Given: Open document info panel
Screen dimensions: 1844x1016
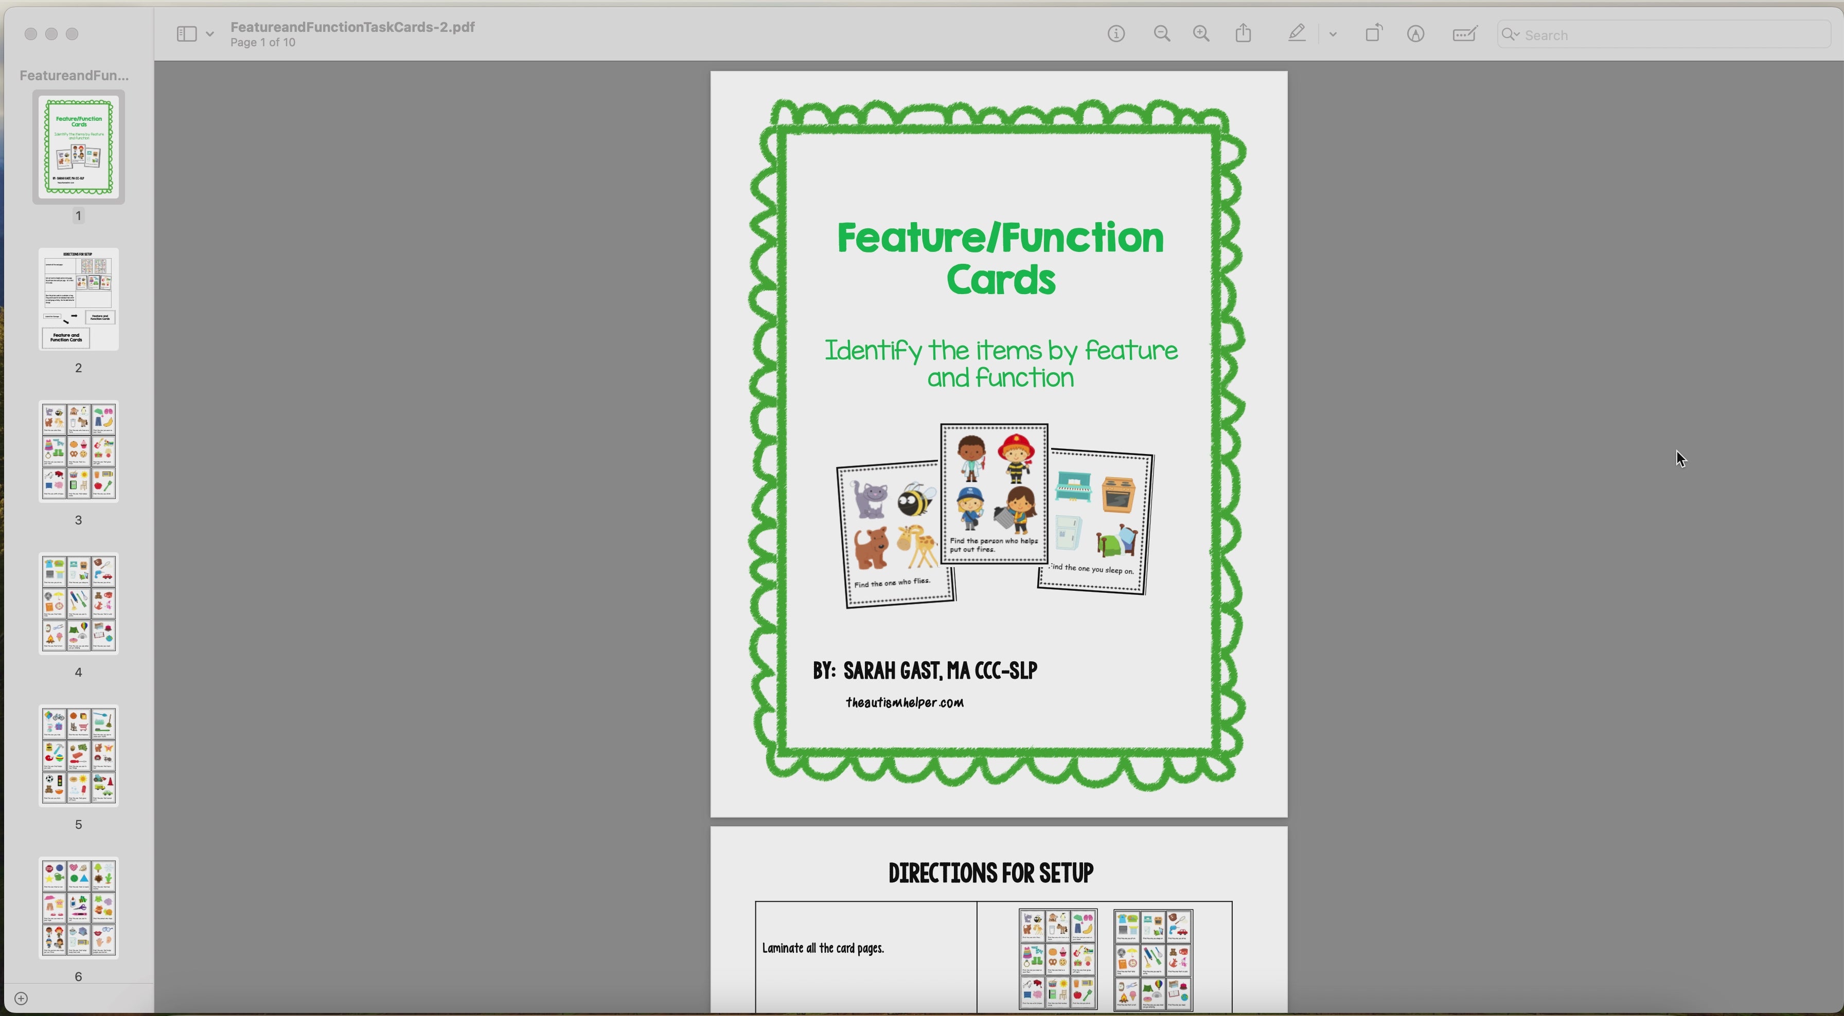Looking at the screenshot, I should [x=1116, y=33].
